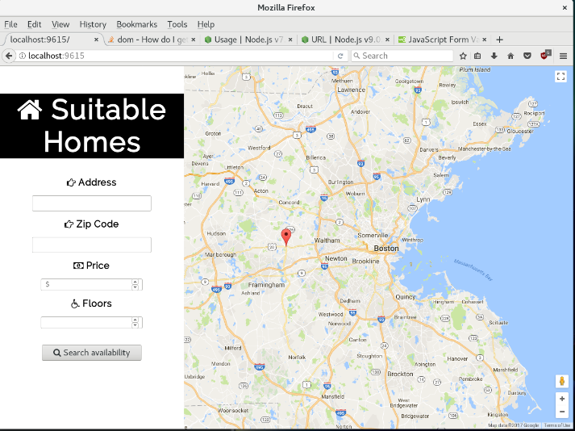Decrease Floors with the down stepper arrow
575x431 pixels.
(135, 325)
